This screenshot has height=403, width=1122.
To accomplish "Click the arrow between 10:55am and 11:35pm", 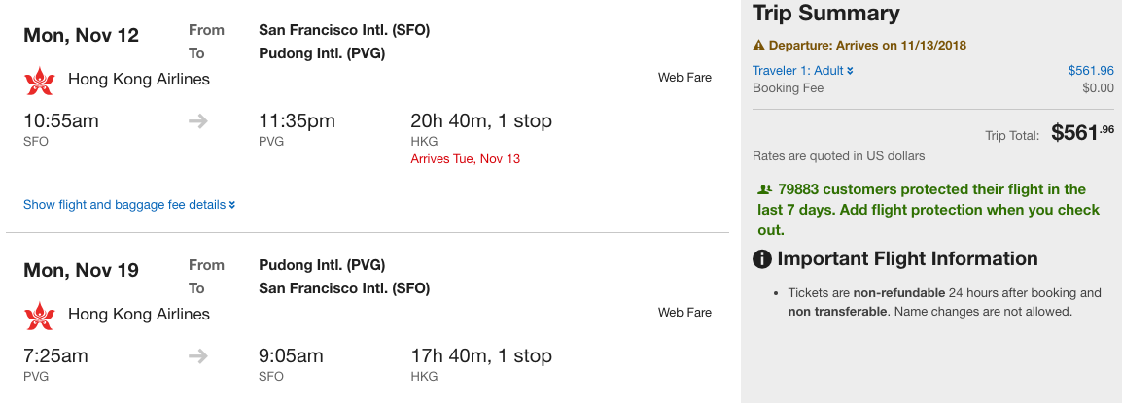I will click(197, 121).
